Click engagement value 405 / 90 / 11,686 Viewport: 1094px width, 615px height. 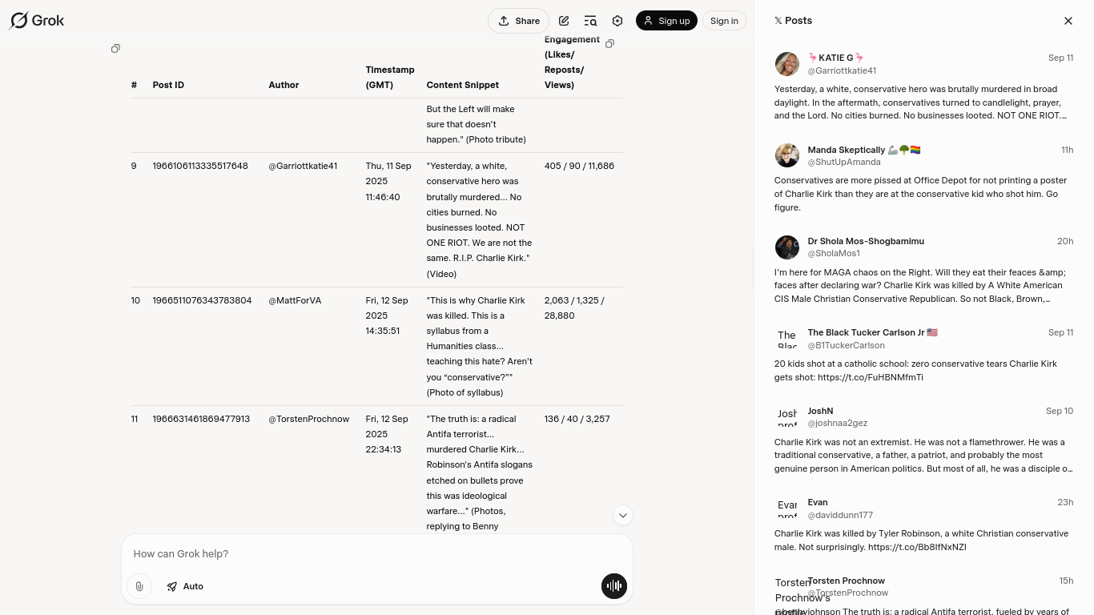click(579, 166)
